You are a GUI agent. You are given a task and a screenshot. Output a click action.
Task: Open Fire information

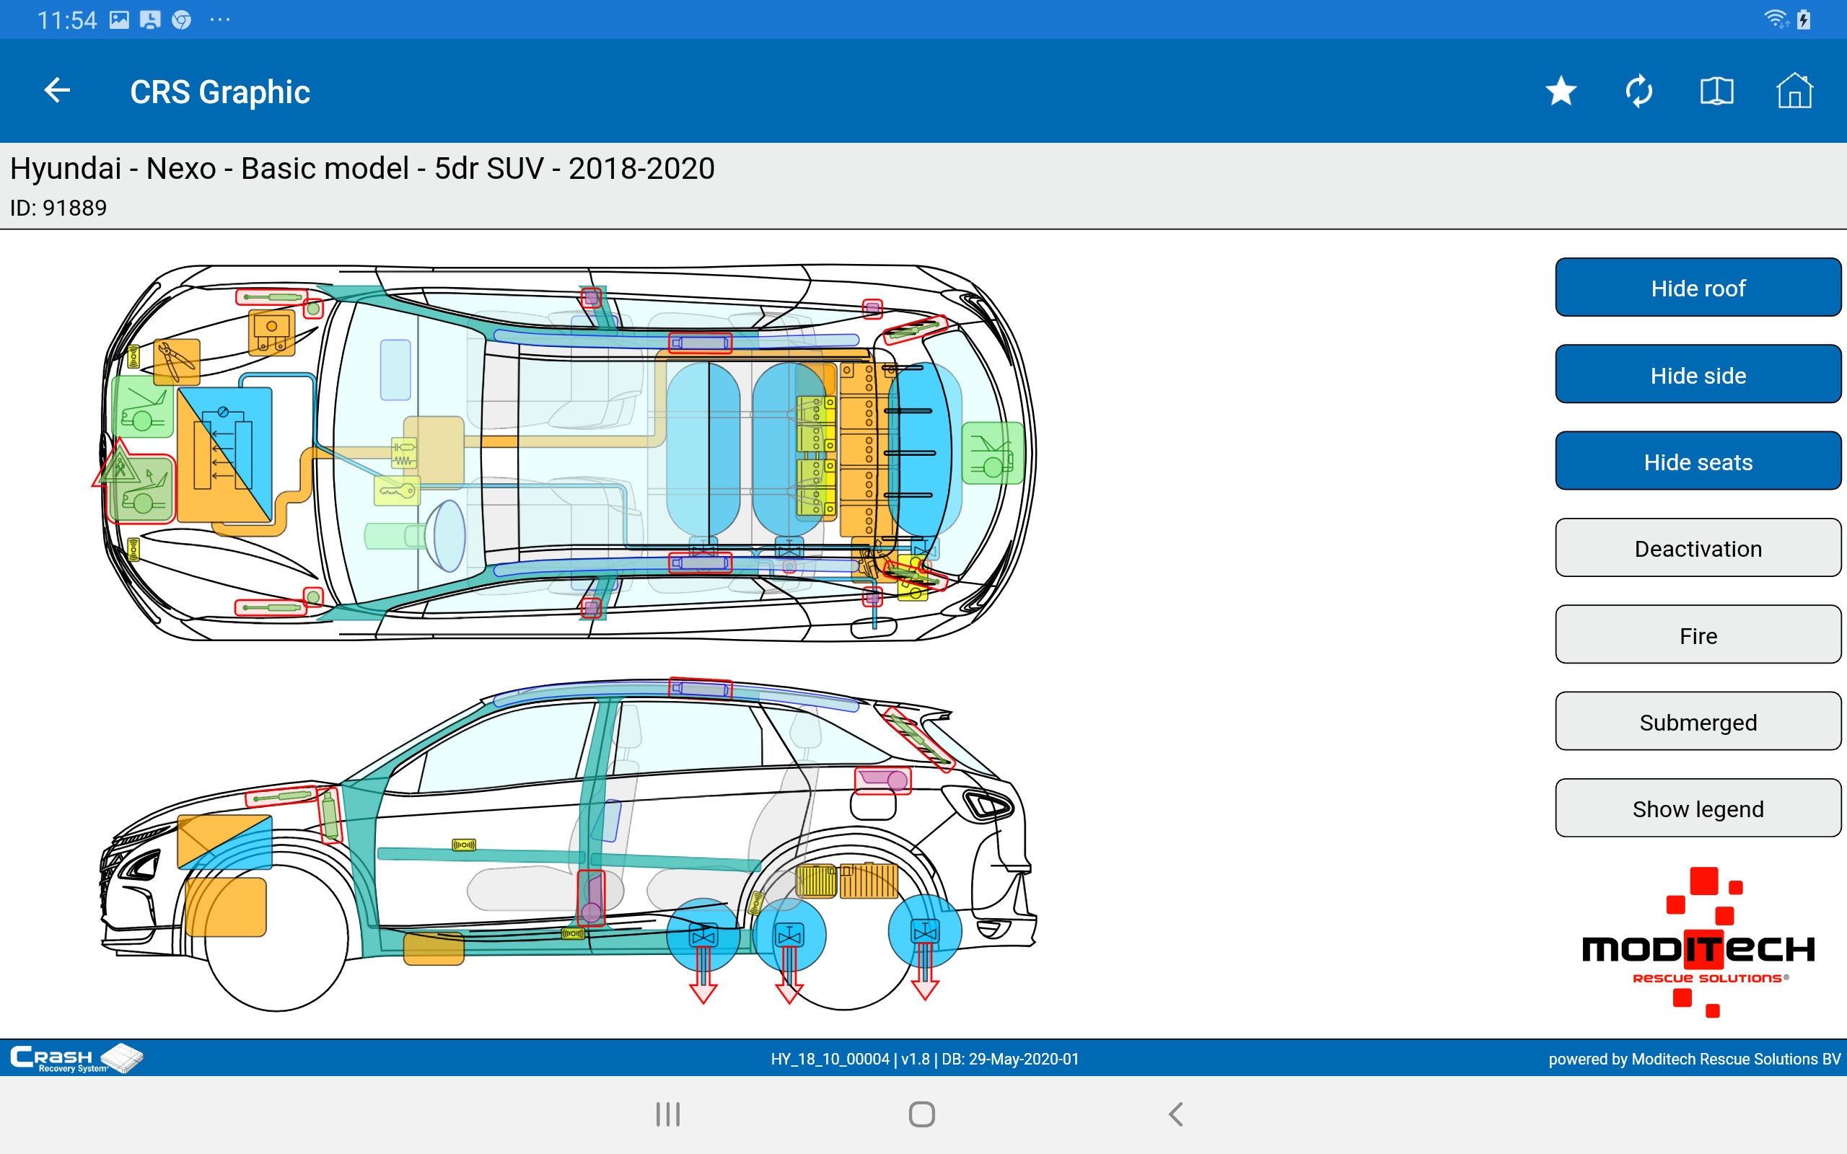click(1698, 635)
